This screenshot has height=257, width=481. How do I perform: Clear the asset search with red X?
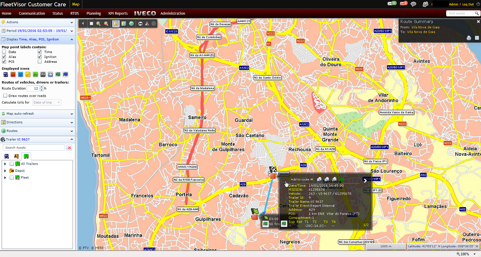69,148
